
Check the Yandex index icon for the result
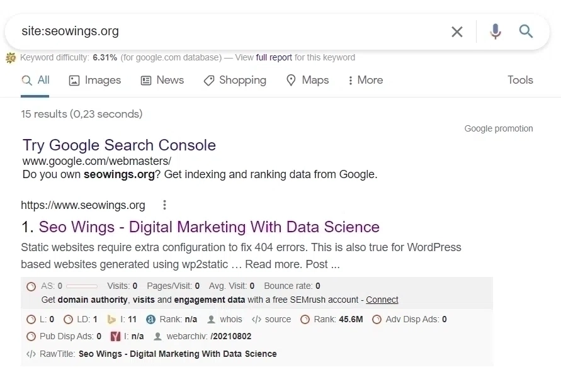[115, 336]
